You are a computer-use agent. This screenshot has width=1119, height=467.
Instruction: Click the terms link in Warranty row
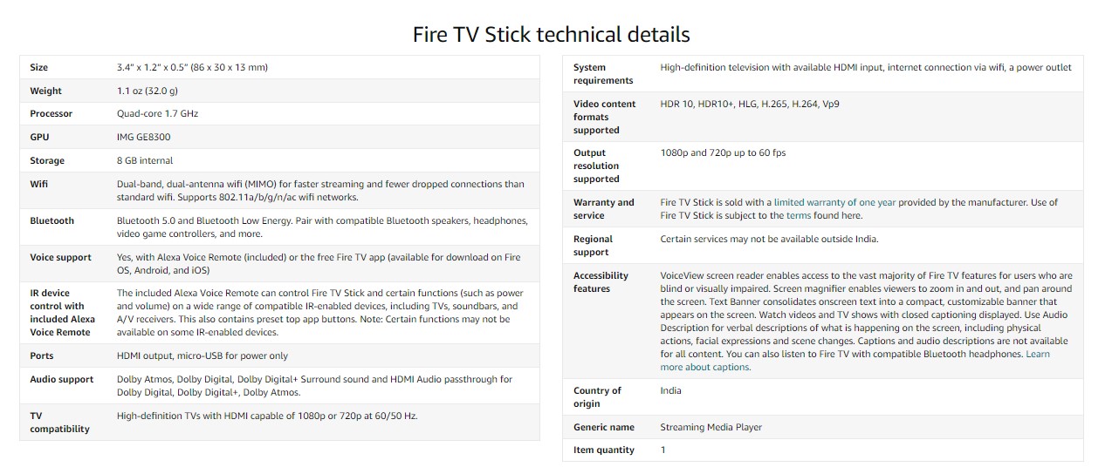tap(798, 215)
